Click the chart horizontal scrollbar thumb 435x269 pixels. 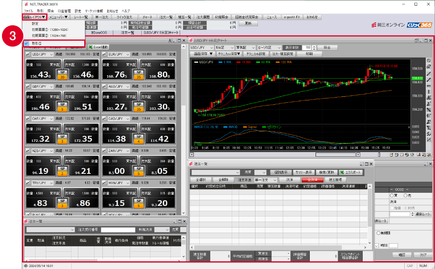(x=335, y=154)
